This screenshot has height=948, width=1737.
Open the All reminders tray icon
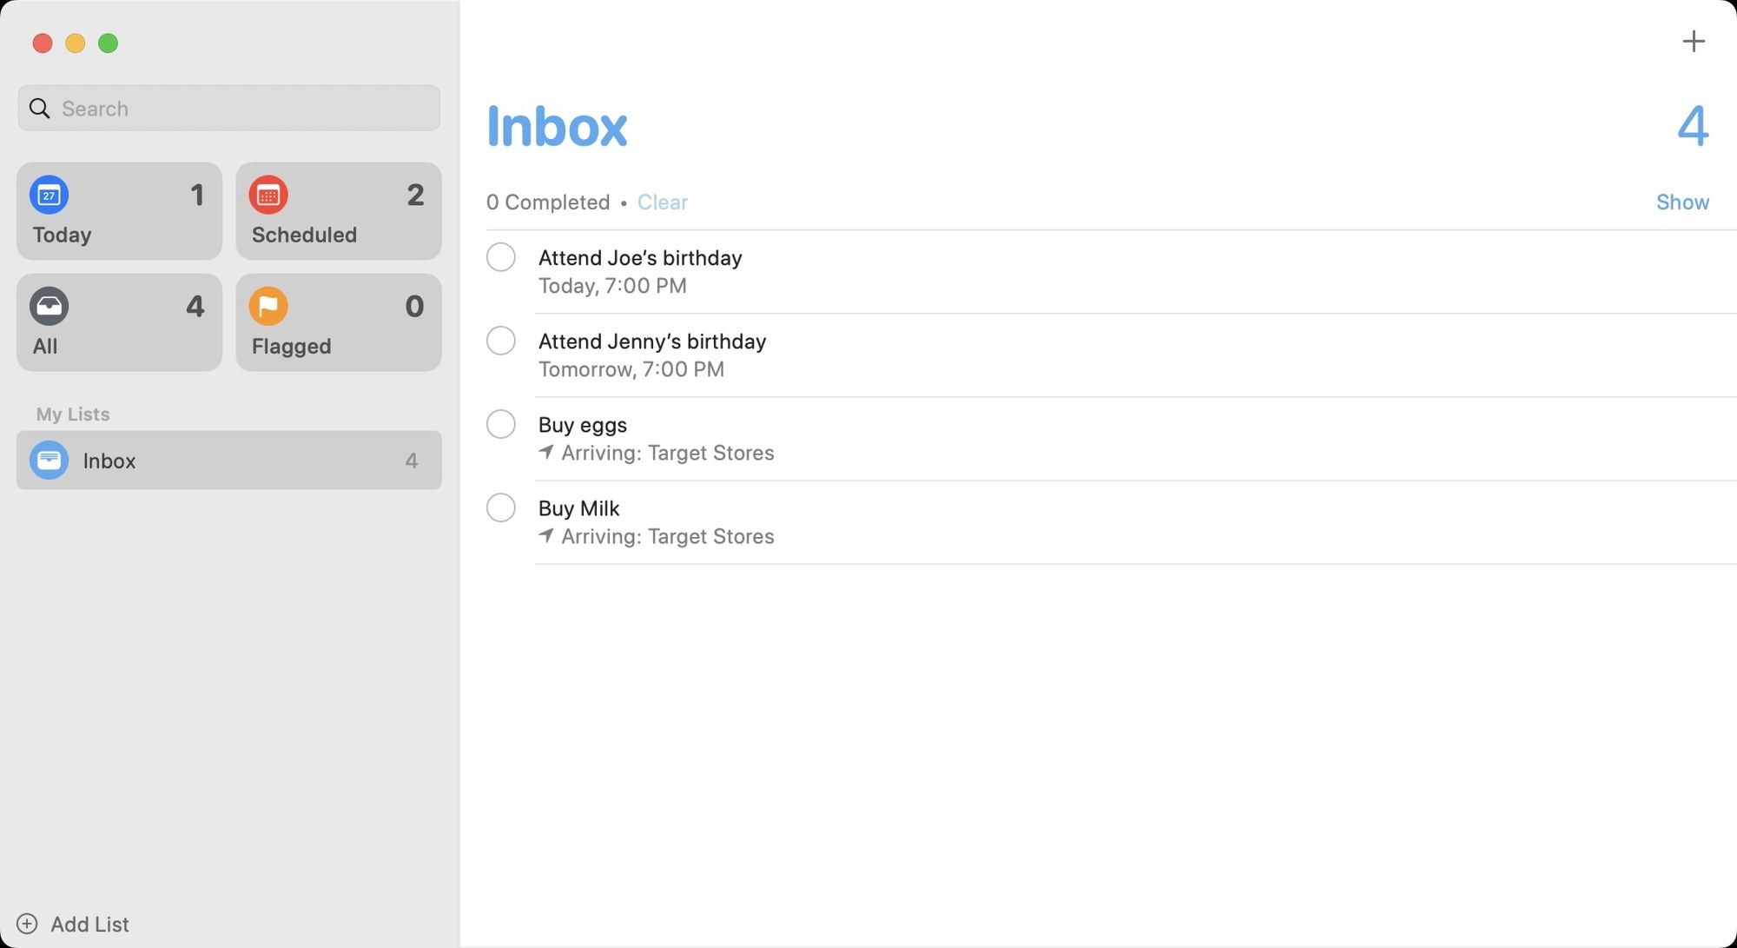(x=50, y=306)
